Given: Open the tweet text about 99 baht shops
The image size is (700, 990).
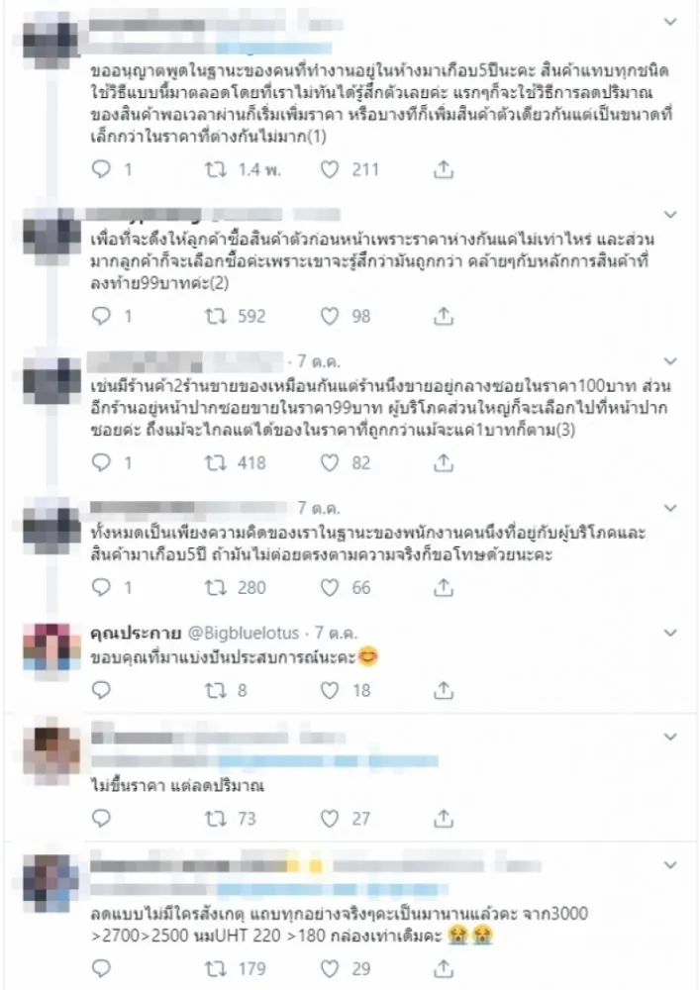Looking at the screenshot, I should coord(380,407).
